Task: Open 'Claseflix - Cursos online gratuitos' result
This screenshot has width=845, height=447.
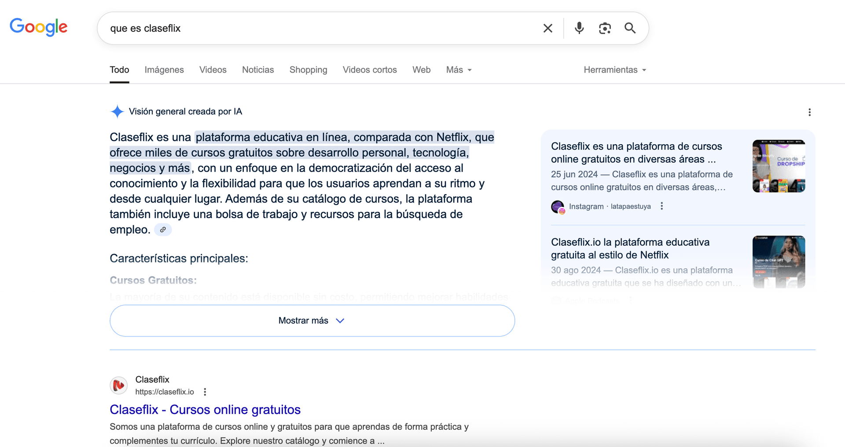Action: tap(205, 410)
